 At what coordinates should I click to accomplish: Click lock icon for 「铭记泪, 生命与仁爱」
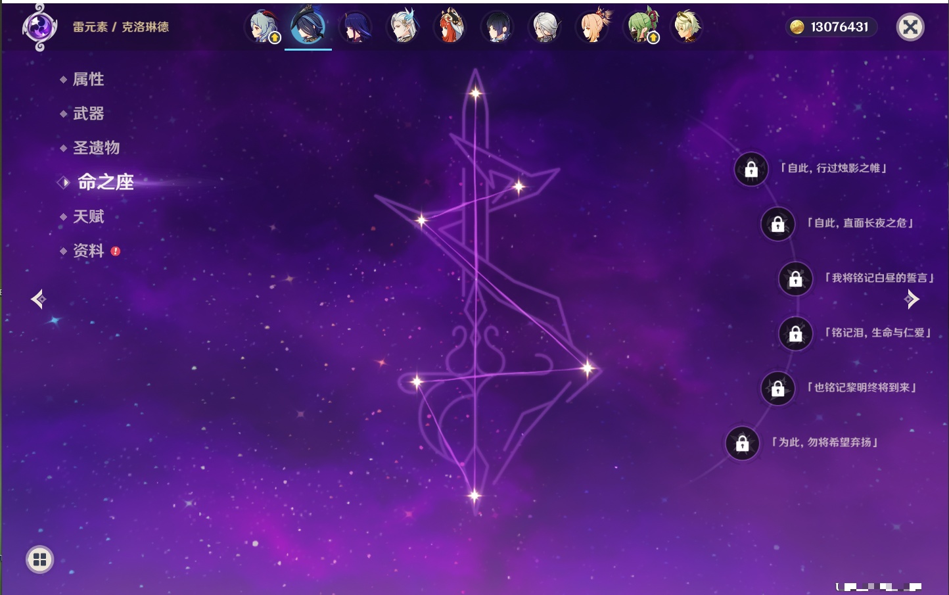coord(795,334)
